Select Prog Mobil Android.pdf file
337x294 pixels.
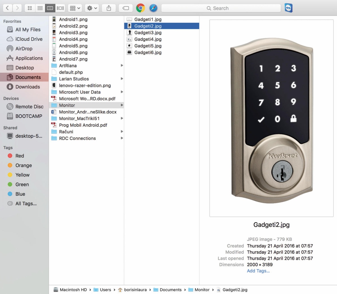[x=86, y=125]
